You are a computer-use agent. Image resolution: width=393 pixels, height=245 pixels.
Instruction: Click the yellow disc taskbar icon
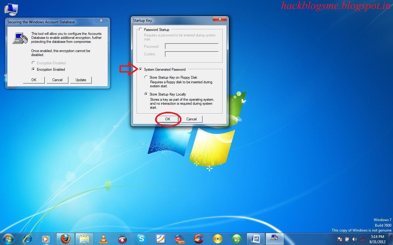pyautogui.click(x=218, y=239)
